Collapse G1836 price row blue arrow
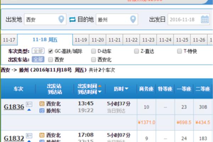 coord(29,110)
